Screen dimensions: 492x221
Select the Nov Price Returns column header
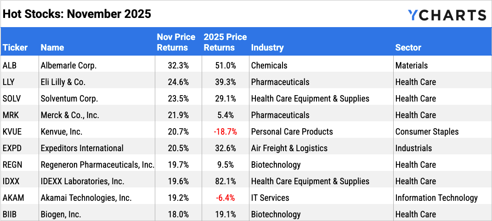coord(176,42)
